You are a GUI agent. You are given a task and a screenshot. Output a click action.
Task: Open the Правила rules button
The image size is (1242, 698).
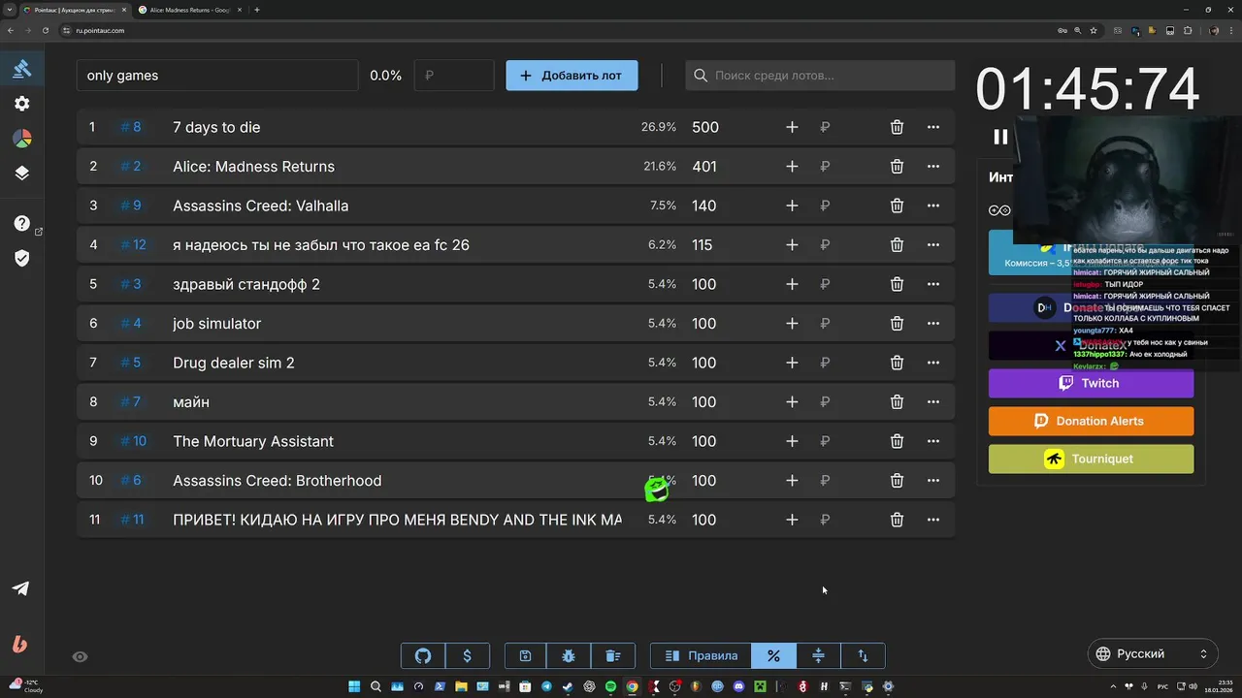[702, 655]
